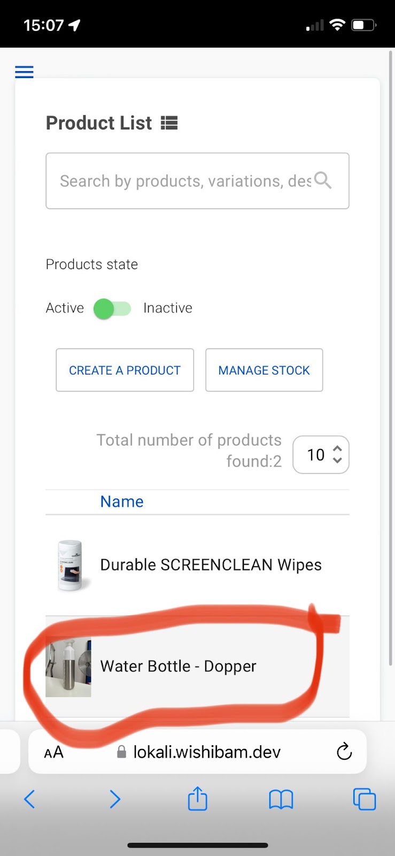The width and height of the screenshot is (395, 856).
Task: Tap the Safari reload page icon
Action: 344,752
